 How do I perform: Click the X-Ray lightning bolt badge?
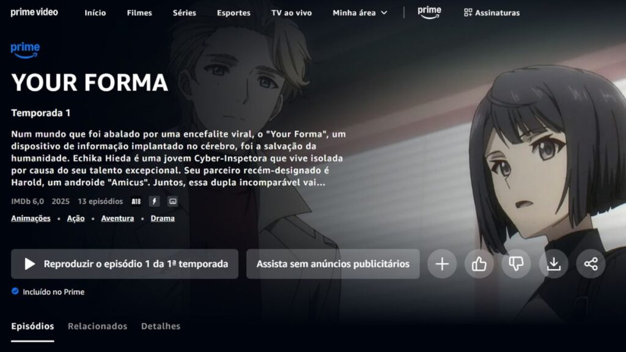click(154, 202)
